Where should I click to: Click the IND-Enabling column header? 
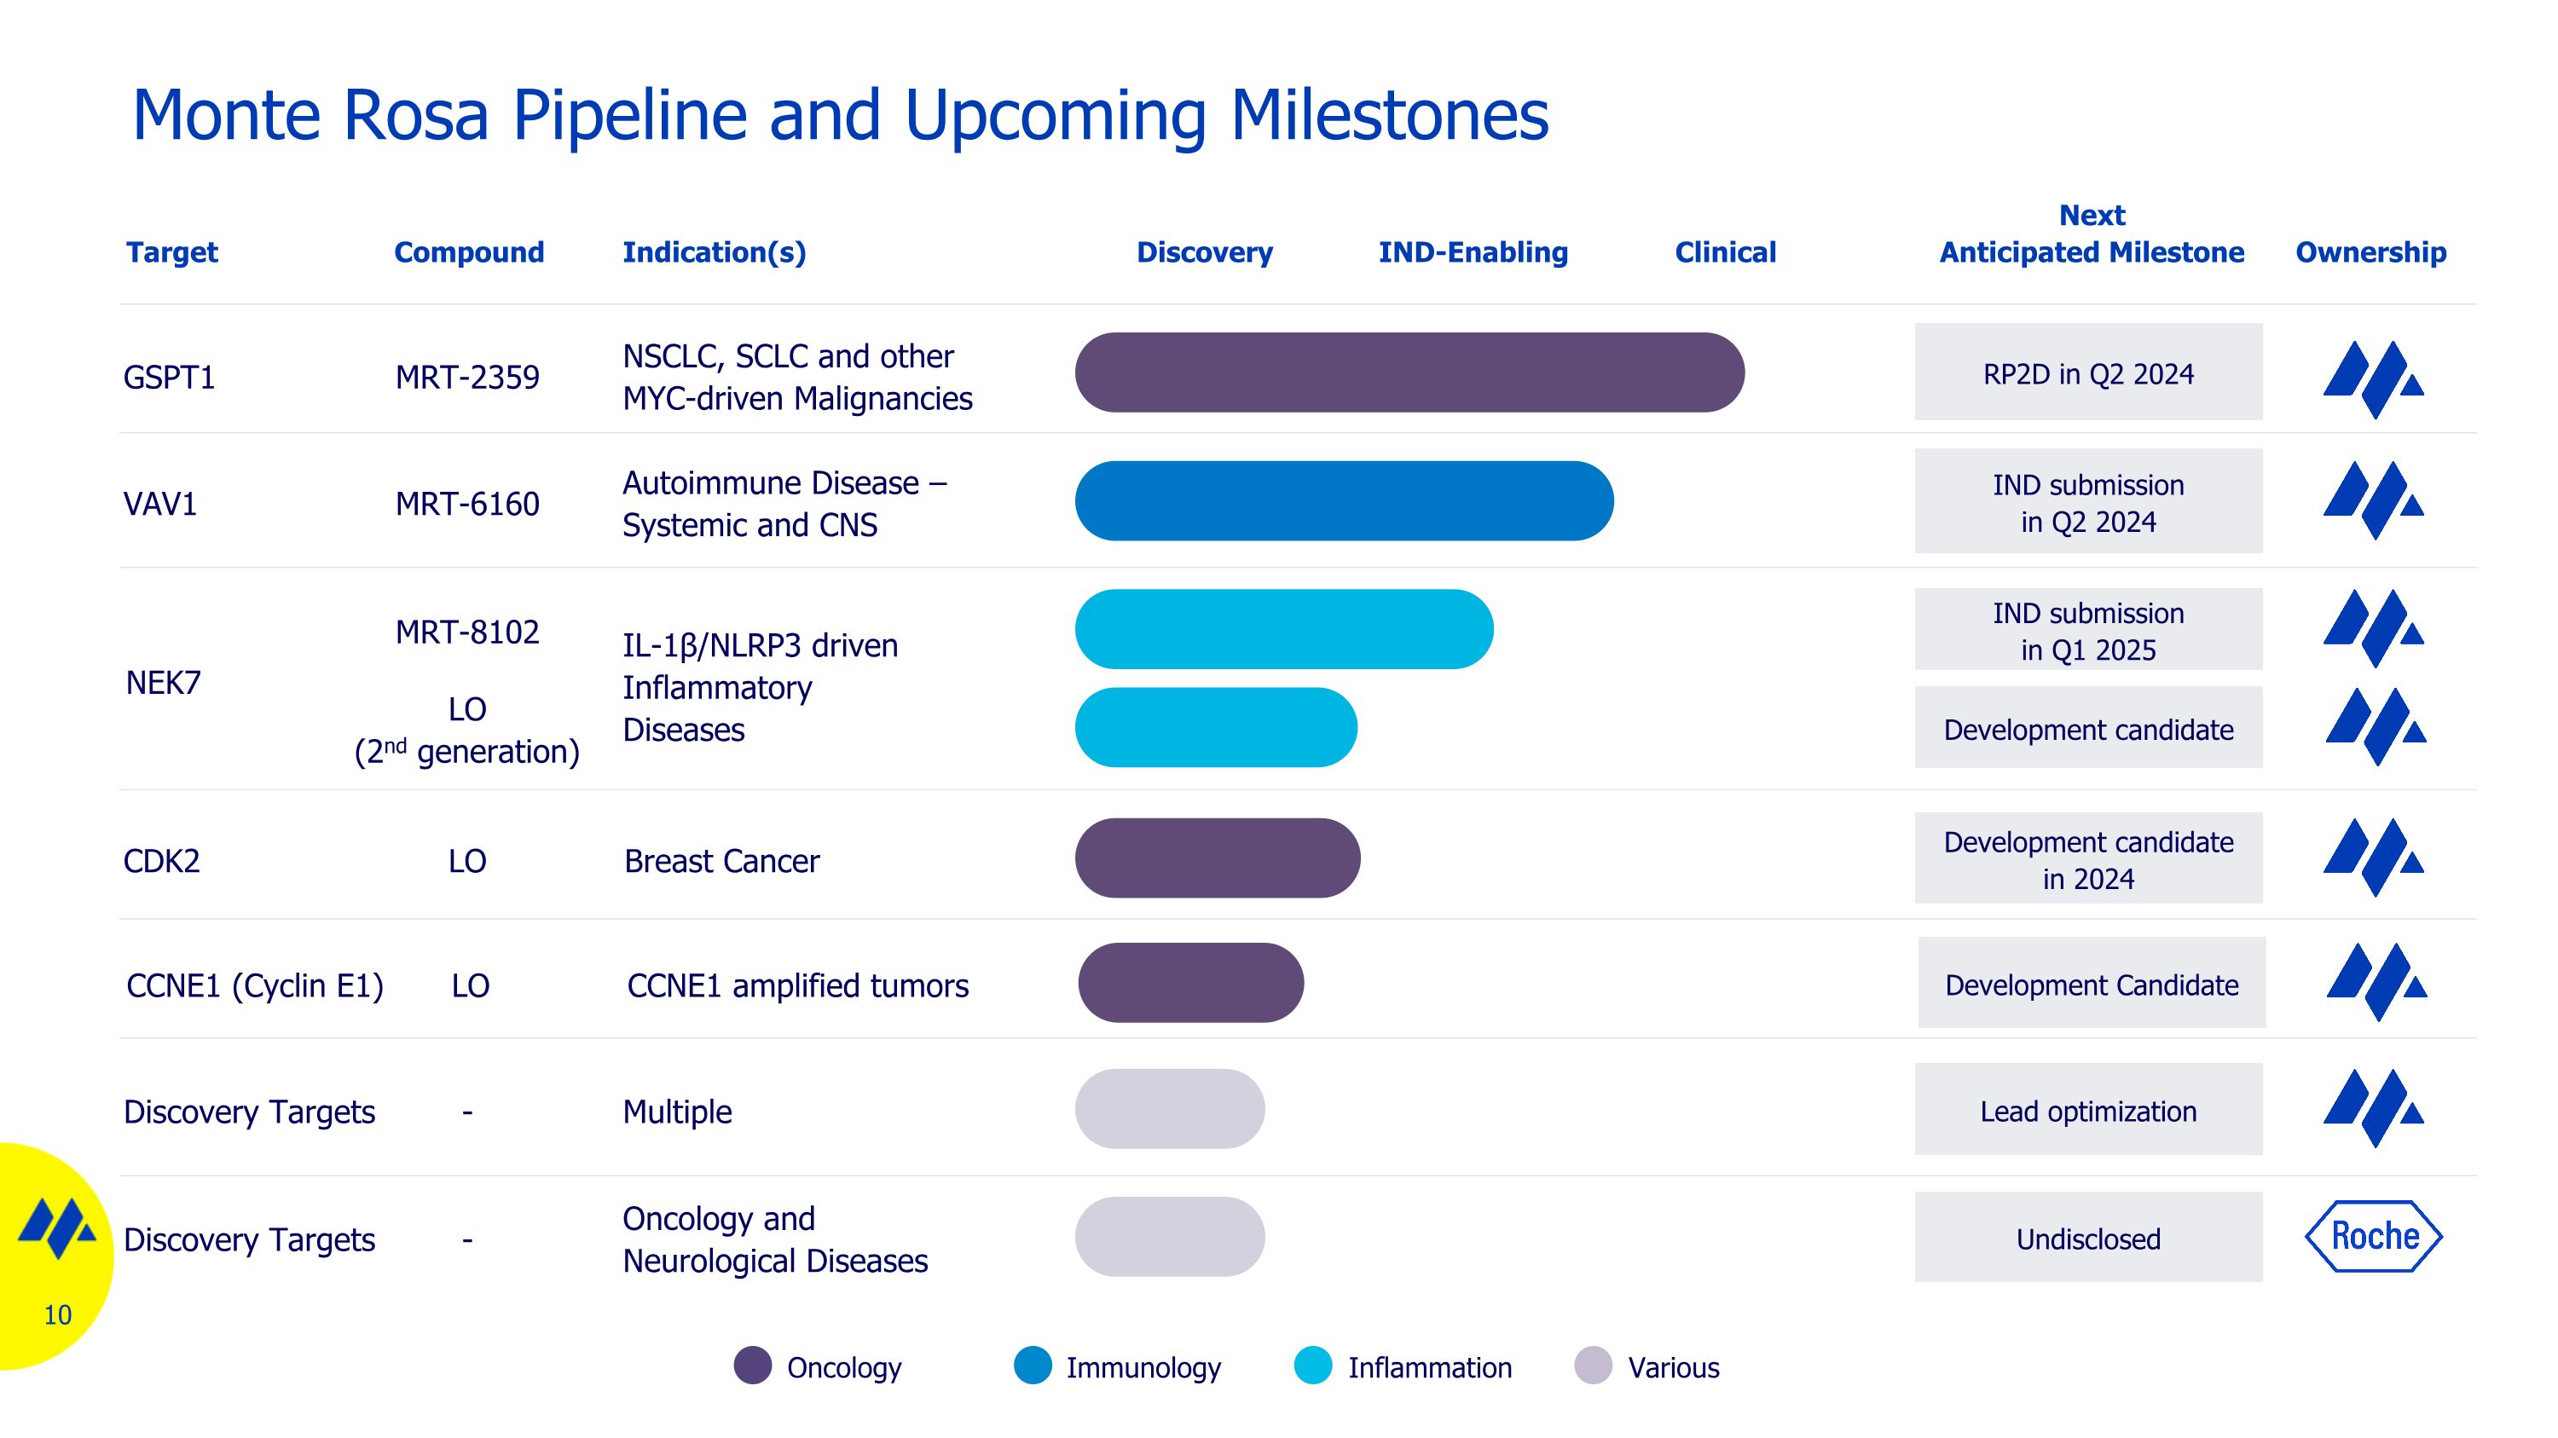click(x=1473, y=252)
